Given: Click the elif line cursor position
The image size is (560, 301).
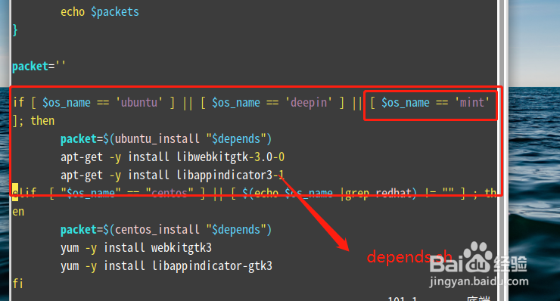Looking at the screenshot, I should coord(15,192).
